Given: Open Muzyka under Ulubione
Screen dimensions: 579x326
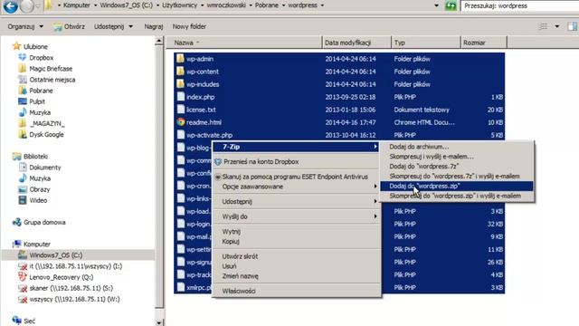Looking at the screenshot, I should pos(40,112).
